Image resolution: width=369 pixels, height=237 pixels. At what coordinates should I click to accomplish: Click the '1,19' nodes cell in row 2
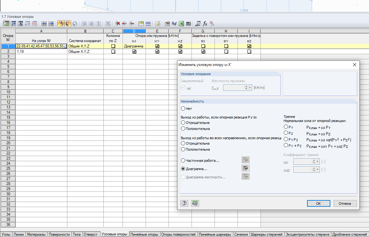(41, 51)
